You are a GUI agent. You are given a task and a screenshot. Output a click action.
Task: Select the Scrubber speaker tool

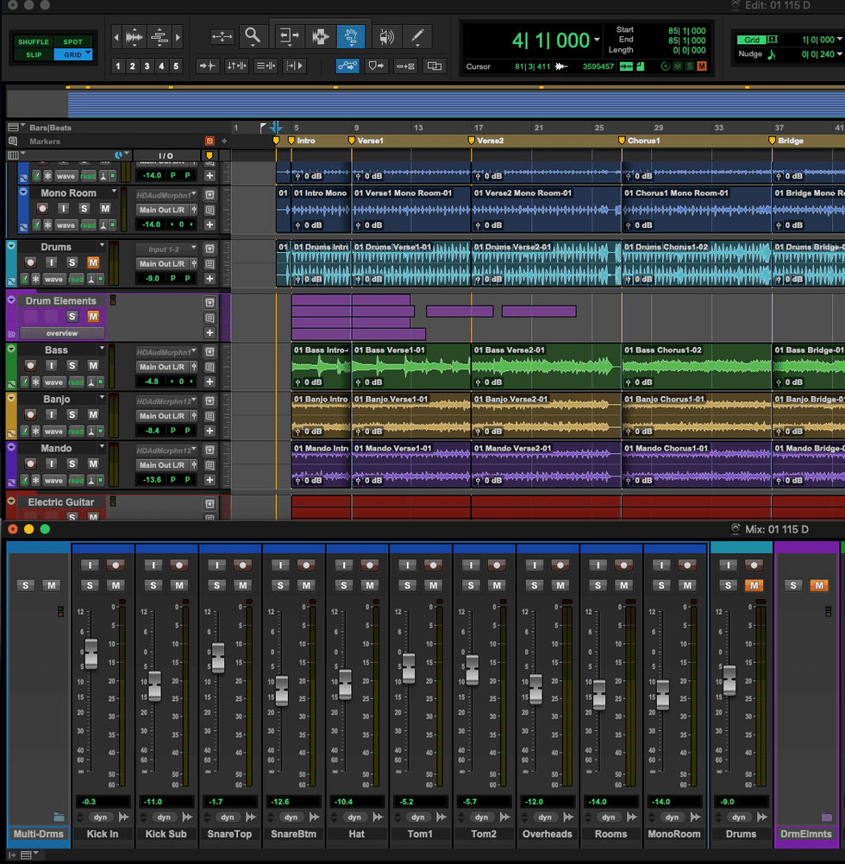[x=386, y=36]
